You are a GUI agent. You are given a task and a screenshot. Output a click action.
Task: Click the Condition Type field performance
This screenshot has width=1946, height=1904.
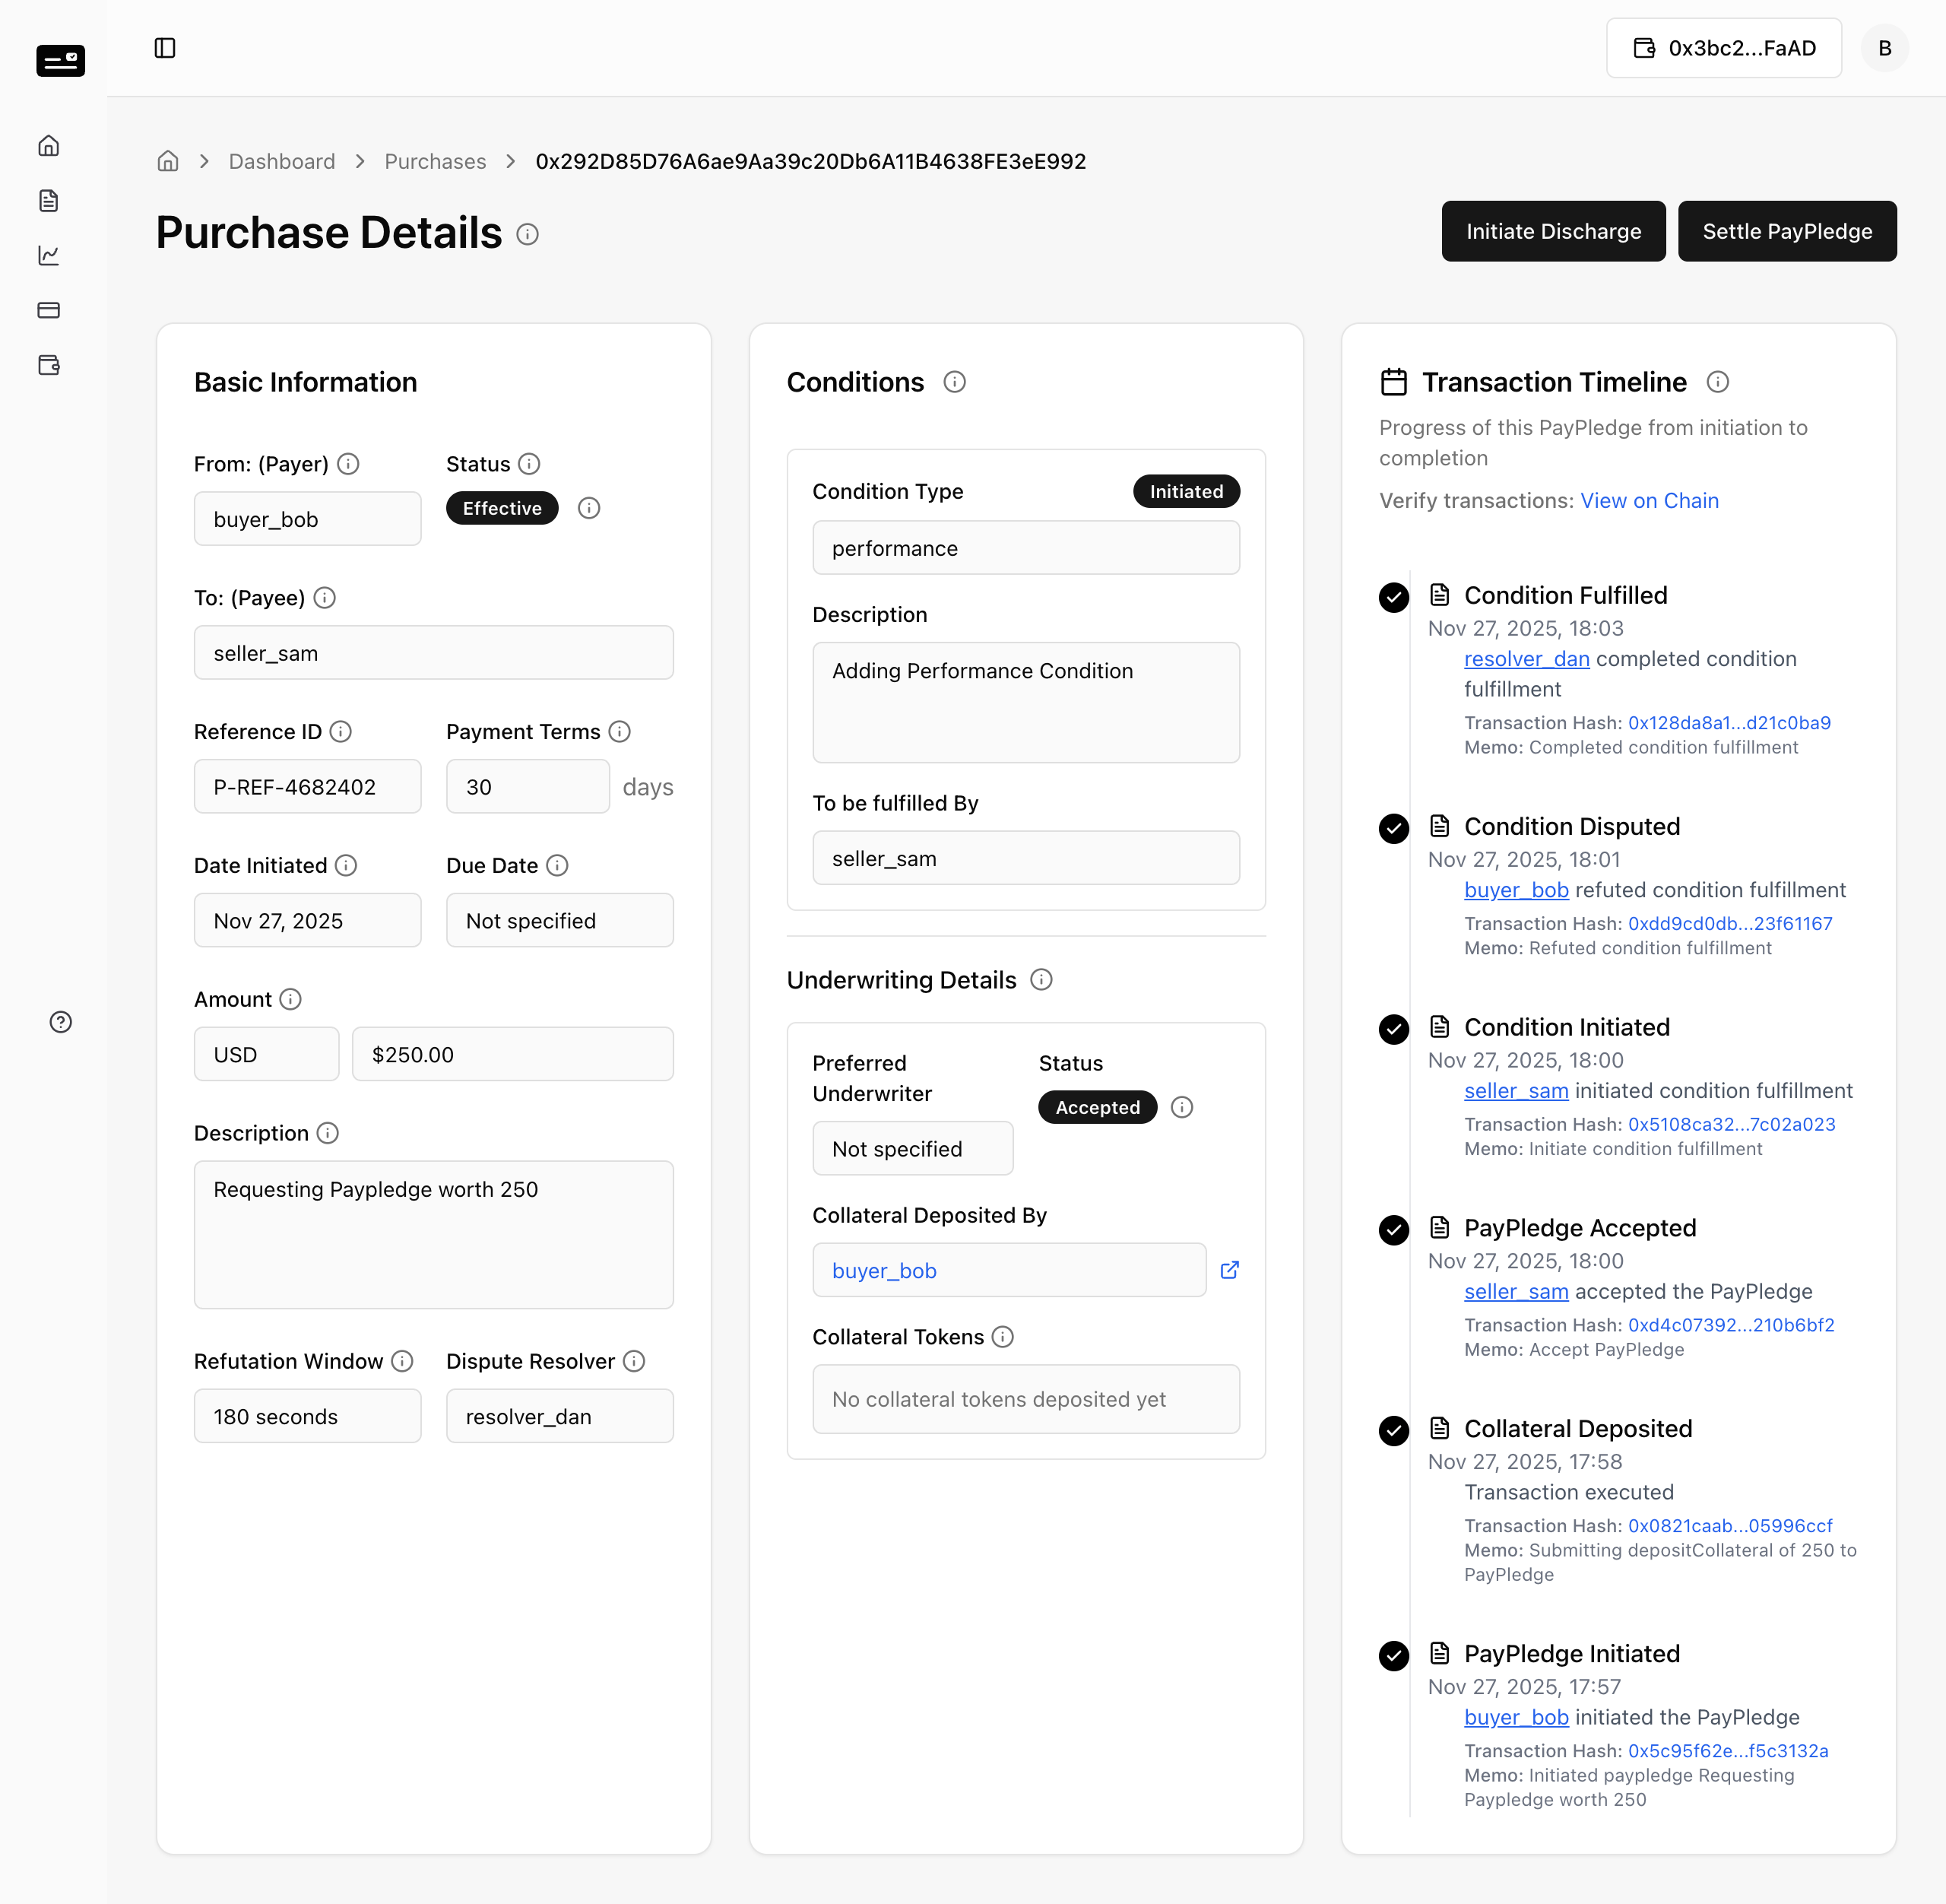click(x=1025, y=548)
